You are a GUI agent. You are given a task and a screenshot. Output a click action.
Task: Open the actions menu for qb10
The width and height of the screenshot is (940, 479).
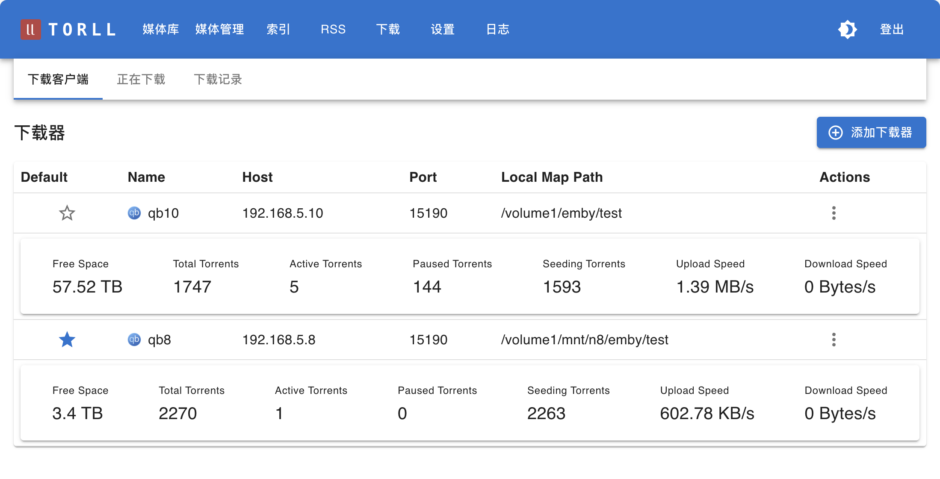pyautogui.click(x=834, y=213)
